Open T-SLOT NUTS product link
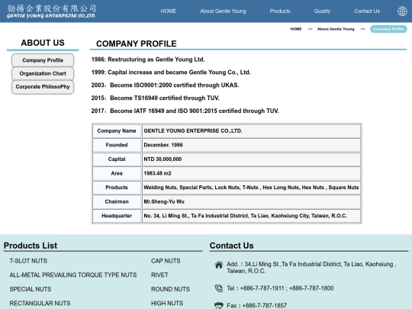The image size is (412, 309). [x=28, y=261]
